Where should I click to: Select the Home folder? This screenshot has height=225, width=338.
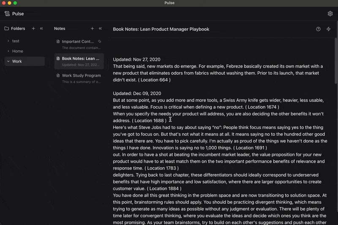(x=18, y=51)
